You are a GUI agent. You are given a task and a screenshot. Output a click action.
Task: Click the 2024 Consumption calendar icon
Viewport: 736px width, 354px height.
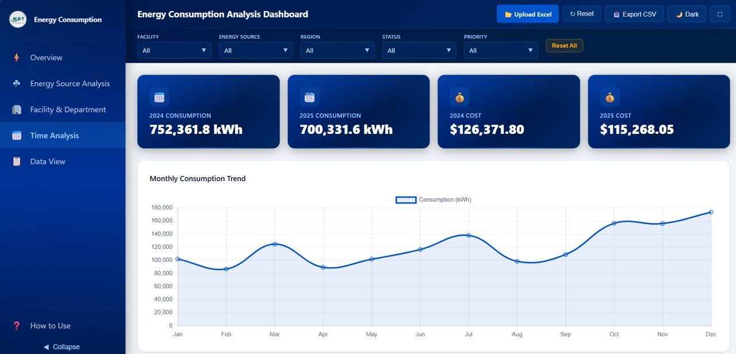point(158,96)
